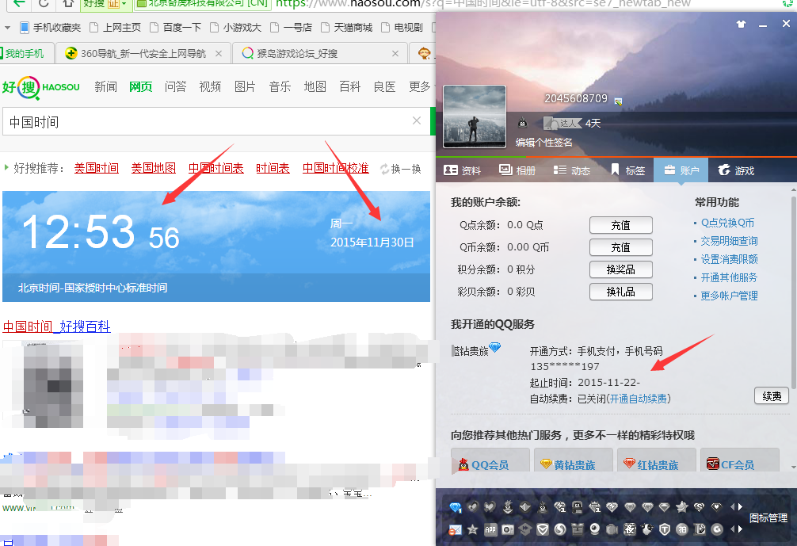
Task: Click the HAOSOU logo
Action: [x=40, y=87]
